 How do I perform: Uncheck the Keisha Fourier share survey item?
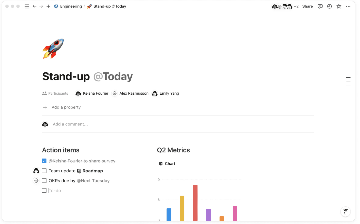(44, 161)
